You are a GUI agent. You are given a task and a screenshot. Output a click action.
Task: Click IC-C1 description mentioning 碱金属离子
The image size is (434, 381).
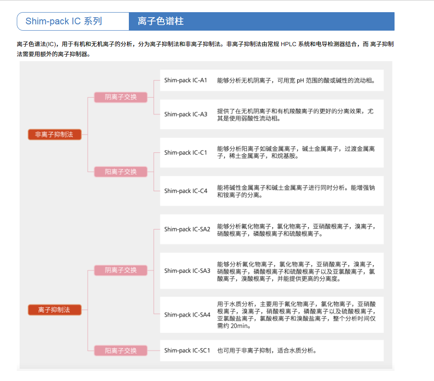[x=296, y=152]
